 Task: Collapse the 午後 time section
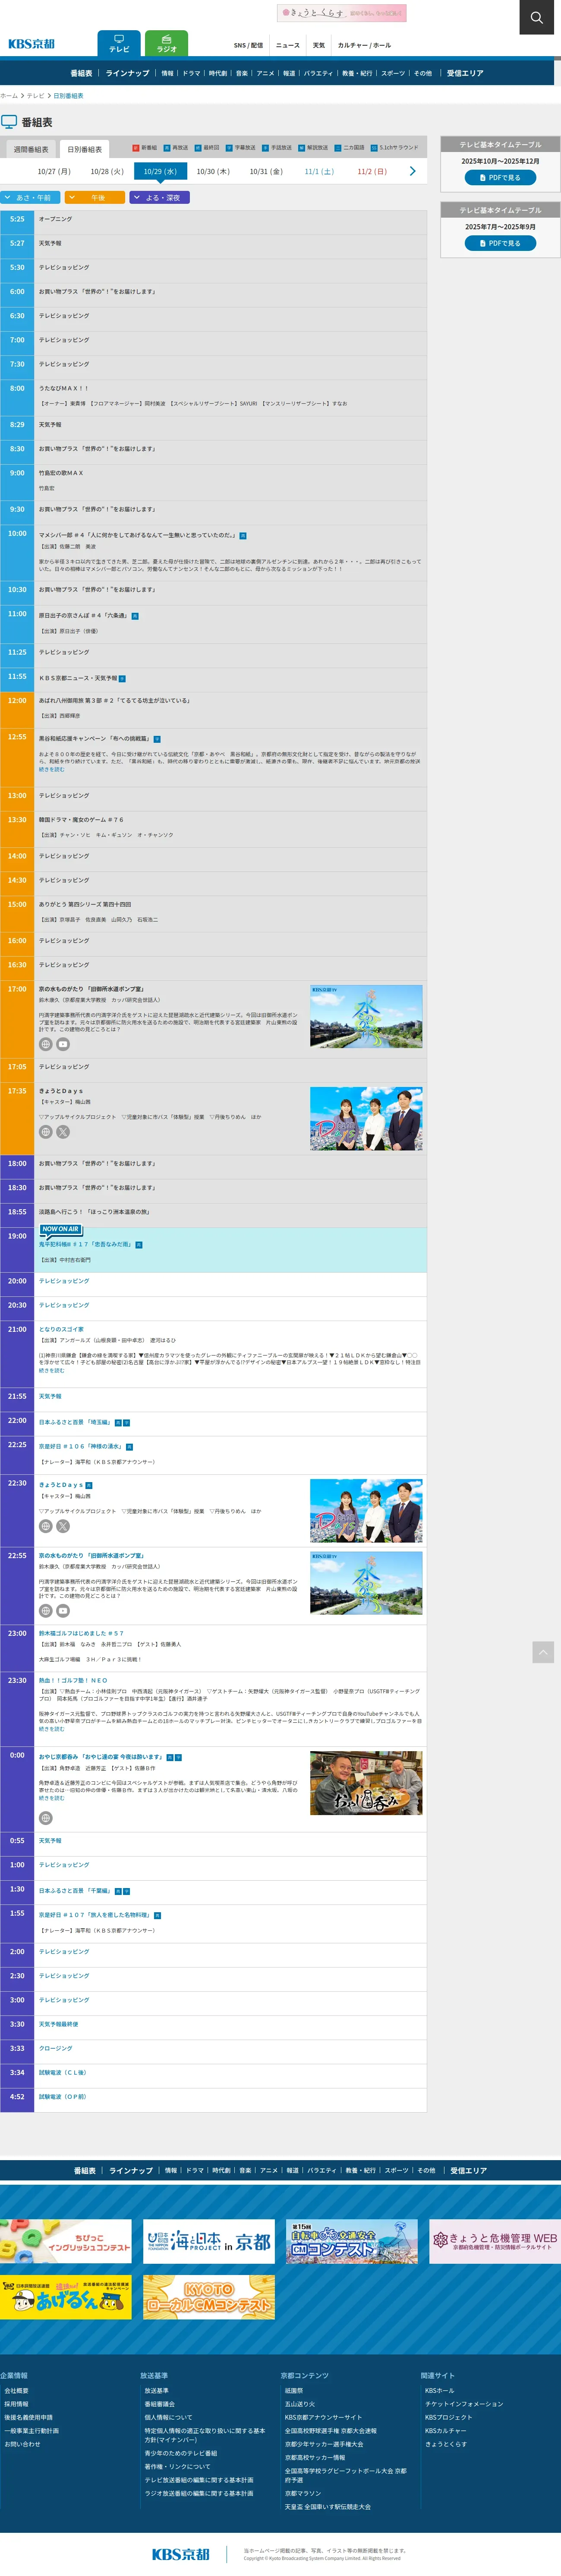point(95,198)
